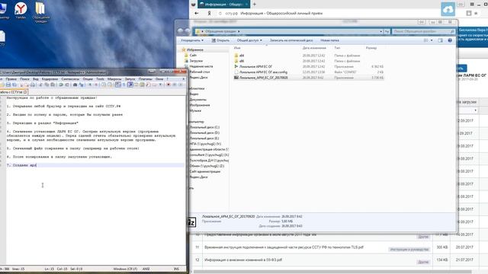The width and height of the screenshot is (488, 274).
Task: Click the blue help icon in Explorer
Action: 450,40
